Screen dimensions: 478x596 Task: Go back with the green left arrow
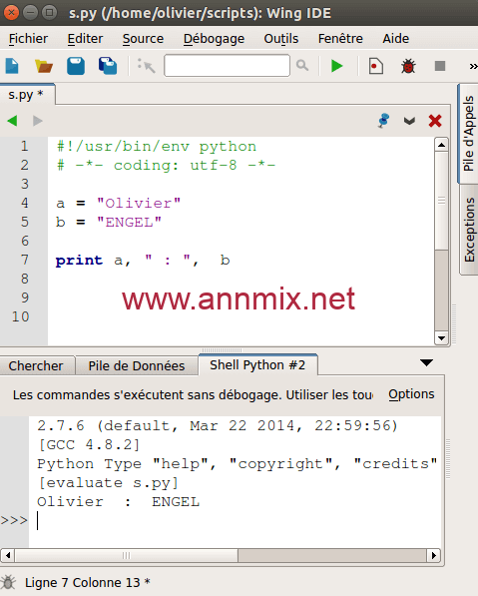[x=12, y=121]
